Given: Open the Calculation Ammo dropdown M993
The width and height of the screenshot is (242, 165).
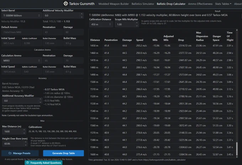Looking at the screenshot, I should pos(22,61).
